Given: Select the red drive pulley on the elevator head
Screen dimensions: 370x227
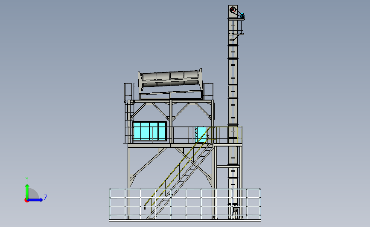Looking at the screenshot, I should click(233, 10).
